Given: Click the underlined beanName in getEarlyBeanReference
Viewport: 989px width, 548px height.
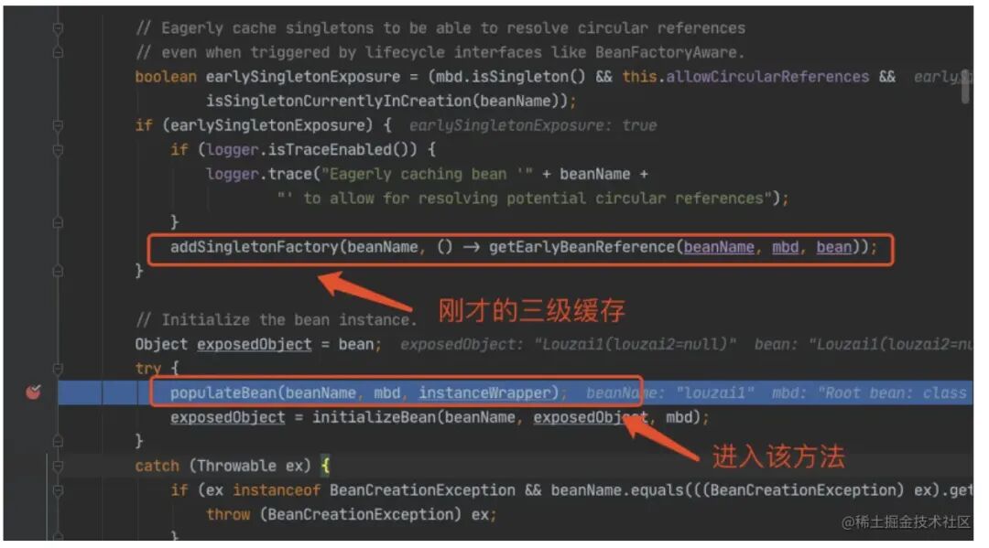Looking at the screenshot, I should (719, 248).
